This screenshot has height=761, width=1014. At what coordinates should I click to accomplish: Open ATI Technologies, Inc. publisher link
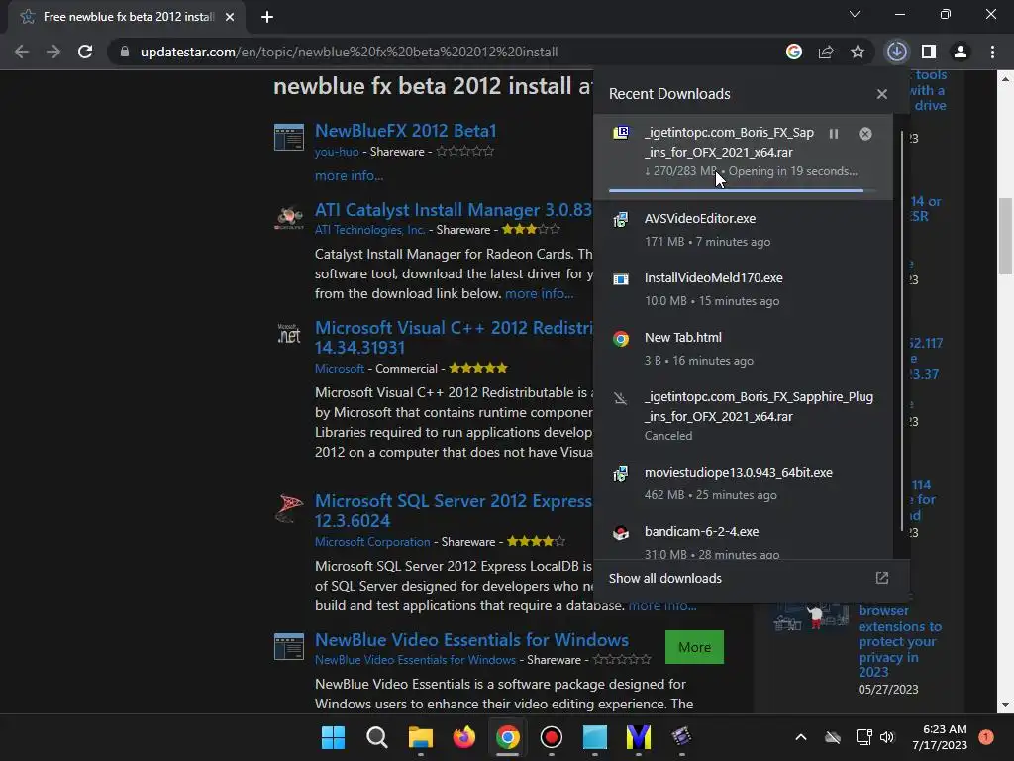(370, 230)
